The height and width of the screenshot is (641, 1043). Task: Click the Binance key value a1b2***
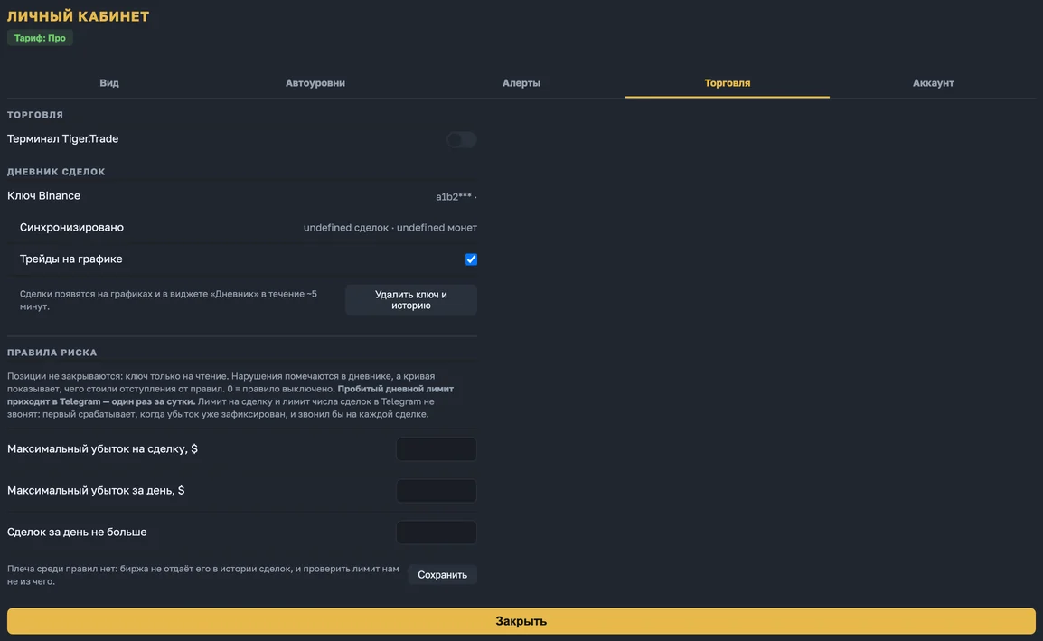coord(456,196)
